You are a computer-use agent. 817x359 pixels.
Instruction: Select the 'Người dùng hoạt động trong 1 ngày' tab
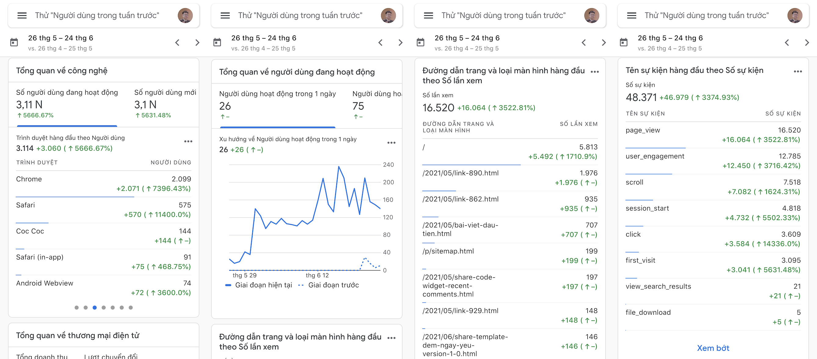(278, 106)
